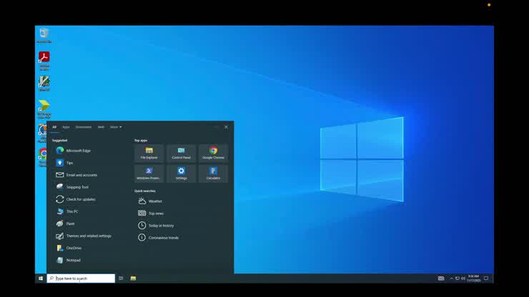Close the search panel with X
The width and height of the screenshot is (529, 297).
226,127
